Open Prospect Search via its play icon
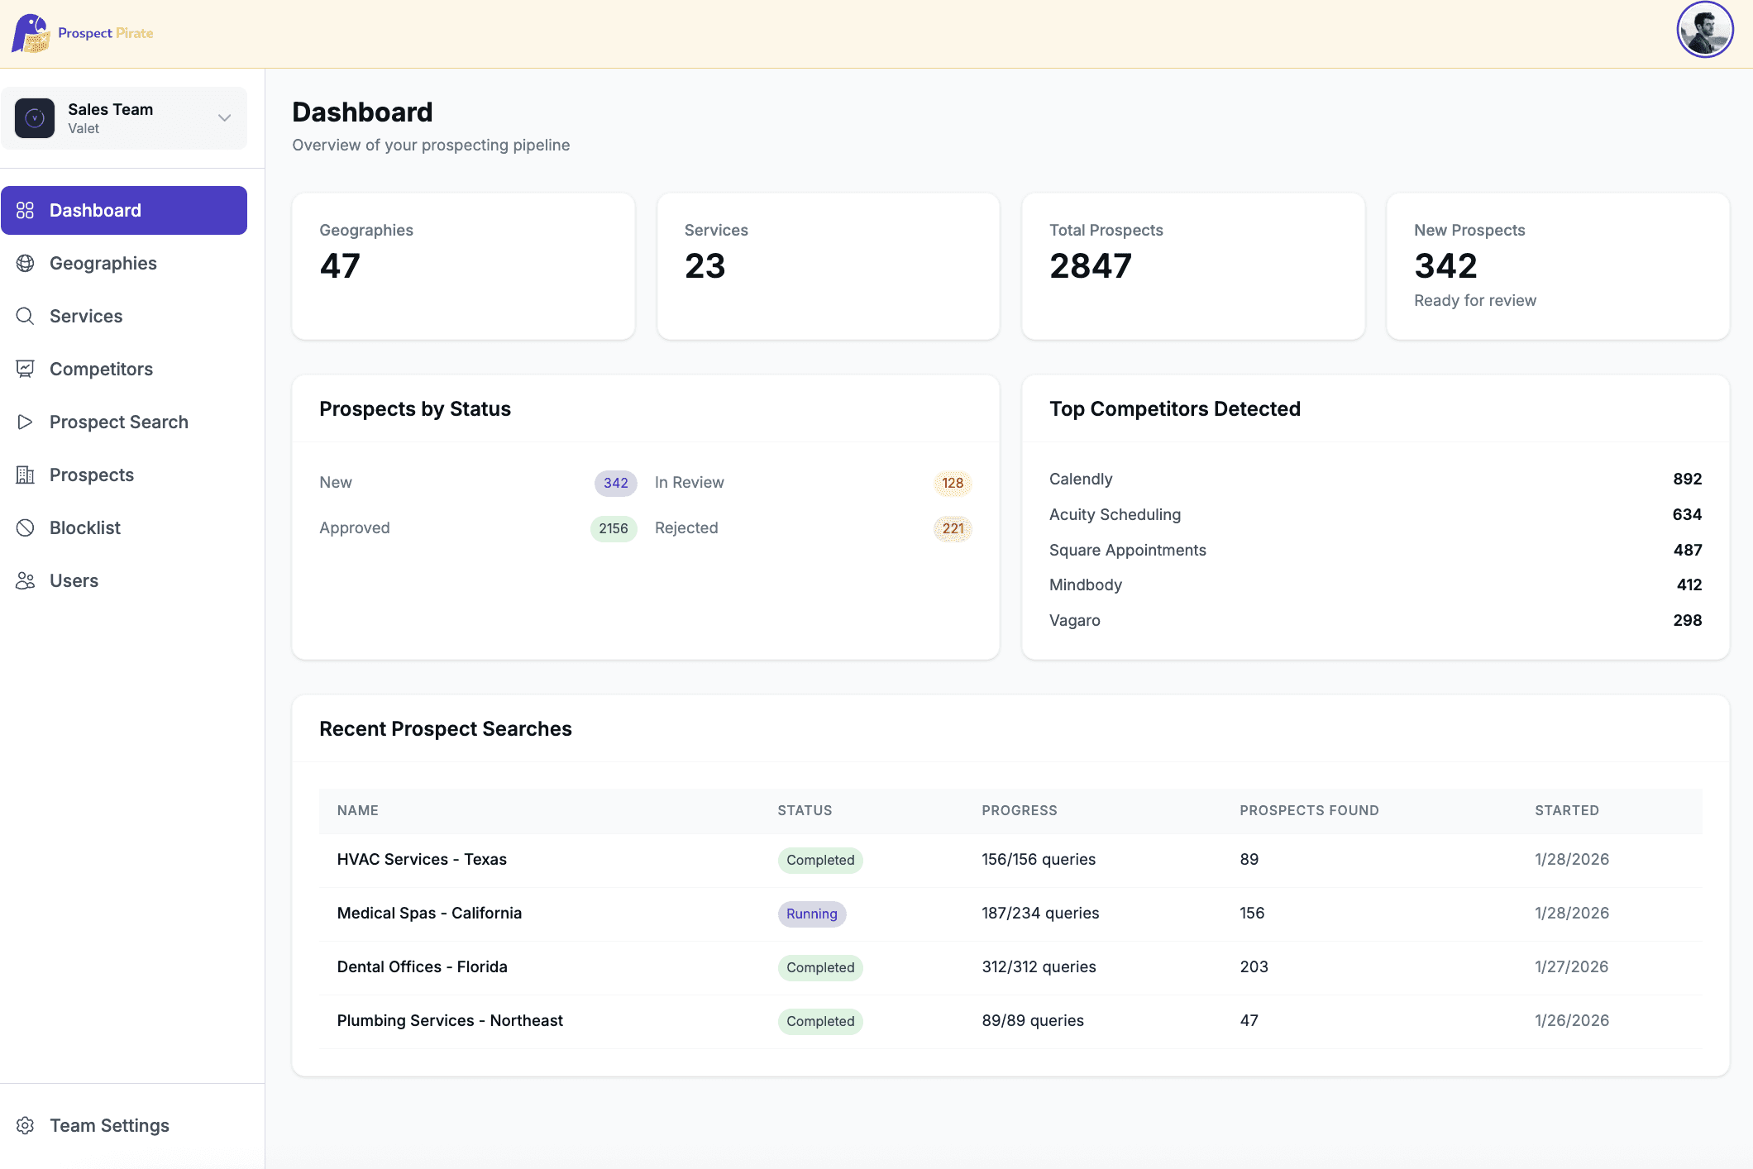This screenshot has width=1753, height=1169. coord(25,422)
